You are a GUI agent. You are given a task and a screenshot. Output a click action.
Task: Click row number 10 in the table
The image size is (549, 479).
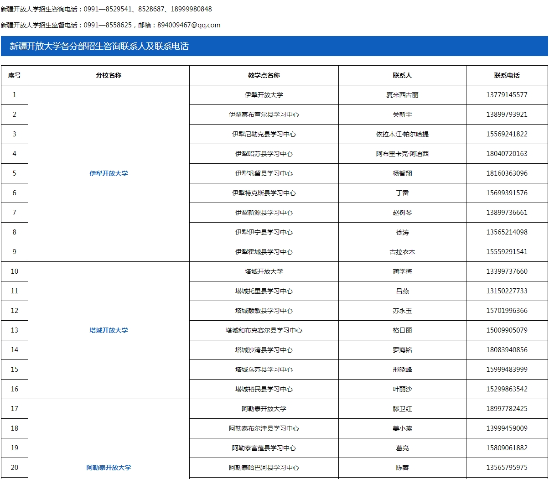click(15, 271)
